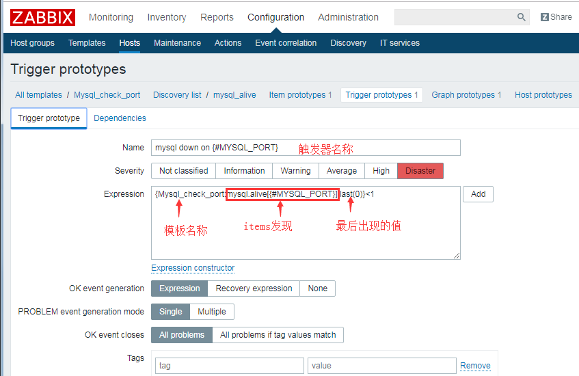Go to Discovery list breadcrumb
This screenshot has height=376, width=579.
(x=177, y=95)
